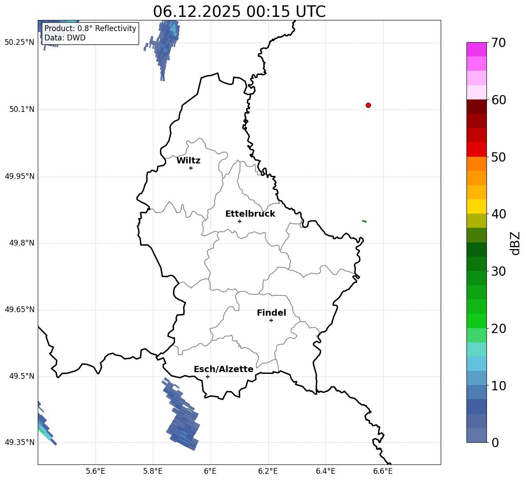Viewport: 526px width, 480px height.
Task: Click the 49.95°N latitude label
Action: coord(19,176)
